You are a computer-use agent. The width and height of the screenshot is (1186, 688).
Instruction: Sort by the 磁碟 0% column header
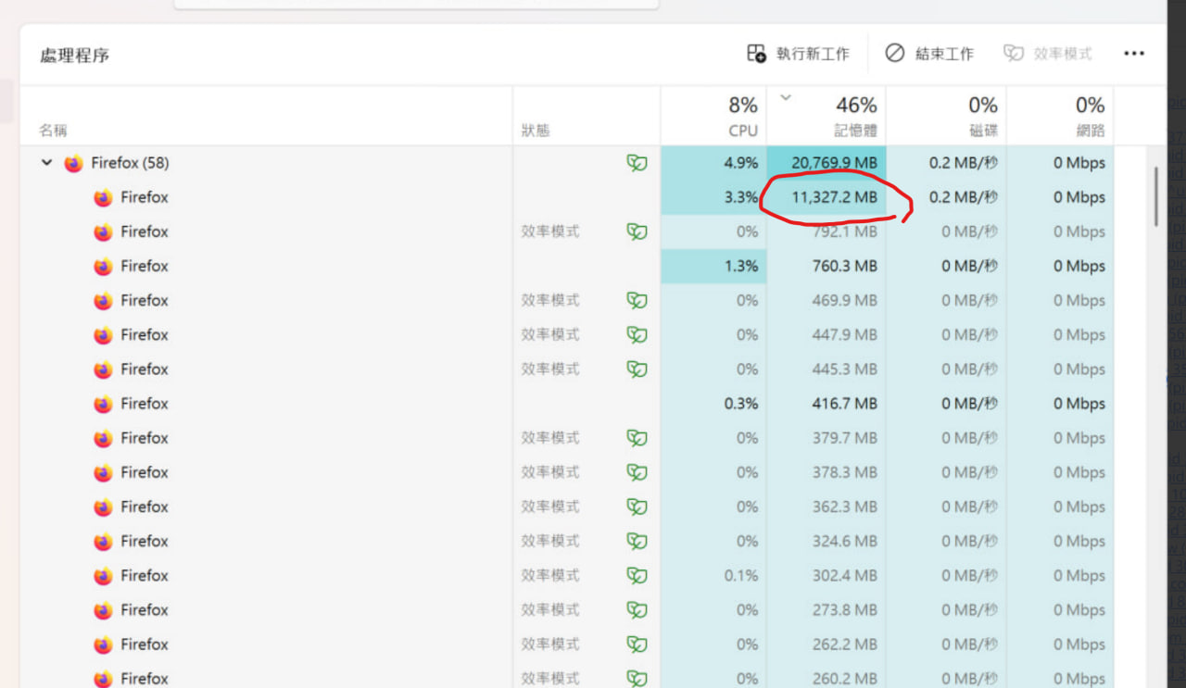(x=946, y=116)
